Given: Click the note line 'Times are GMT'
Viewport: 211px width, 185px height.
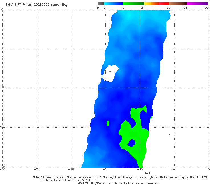Looking at the screenshot, I should coord(55,177).
